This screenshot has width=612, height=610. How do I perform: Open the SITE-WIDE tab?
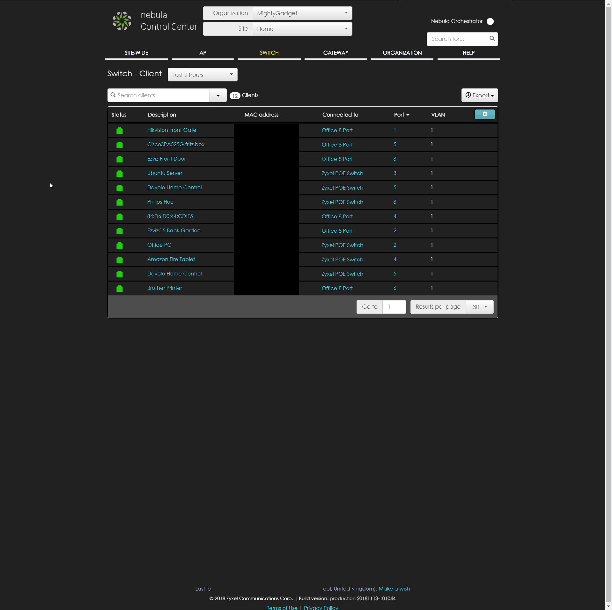(x=136, y=53)
